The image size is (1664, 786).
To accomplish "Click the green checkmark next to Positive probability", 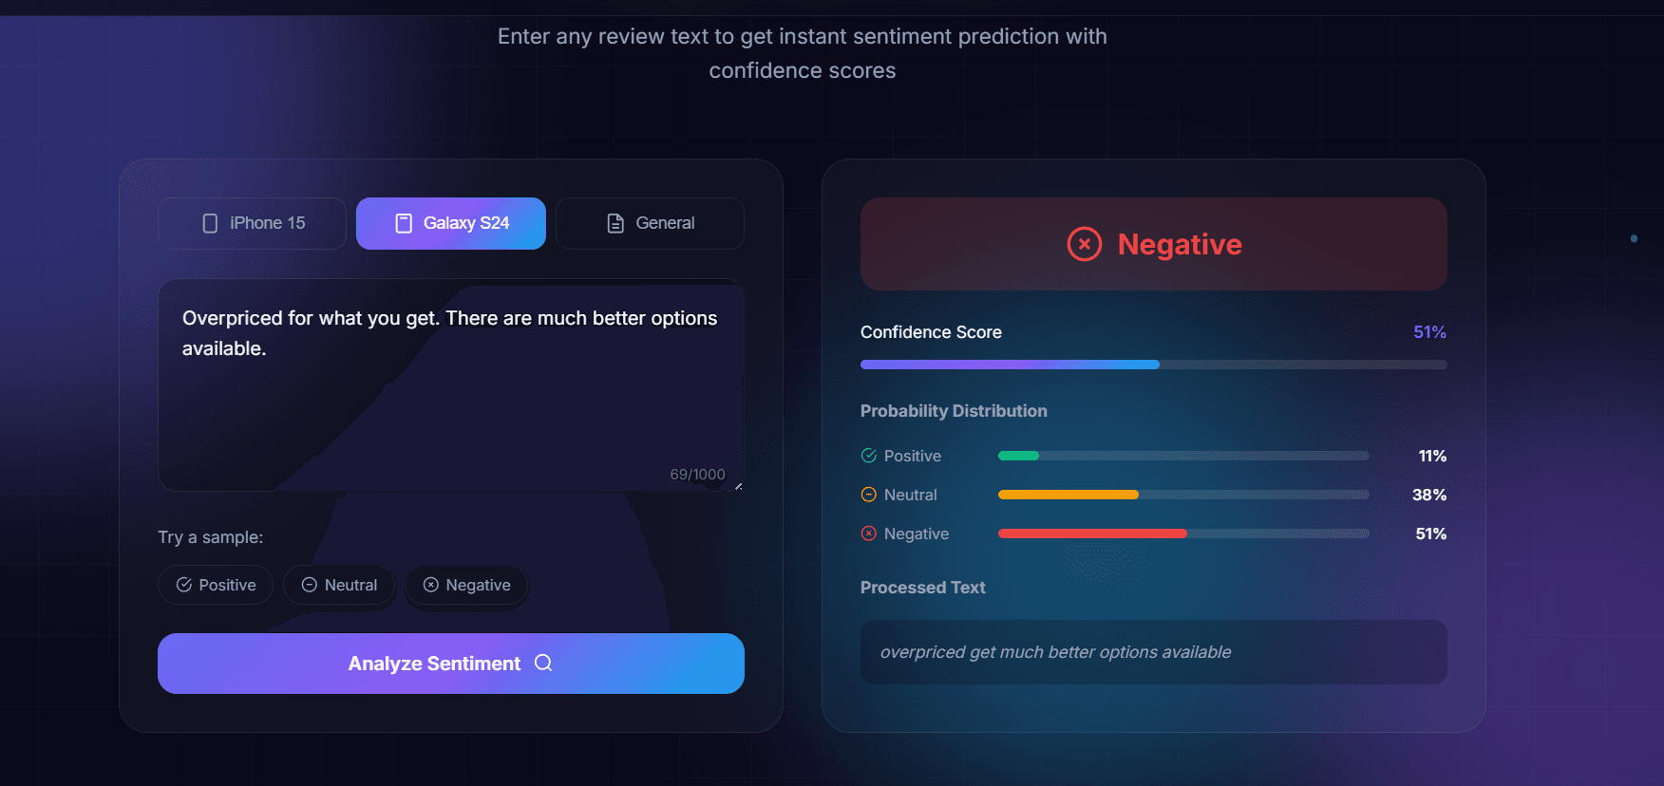I will [868, 456].
